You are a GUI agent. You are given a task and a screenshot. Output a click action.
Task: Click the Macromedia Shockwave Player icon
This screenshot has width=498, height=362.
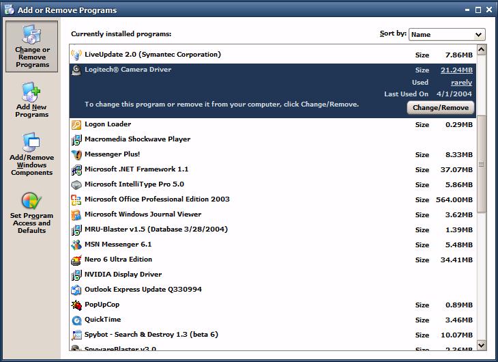76,139
